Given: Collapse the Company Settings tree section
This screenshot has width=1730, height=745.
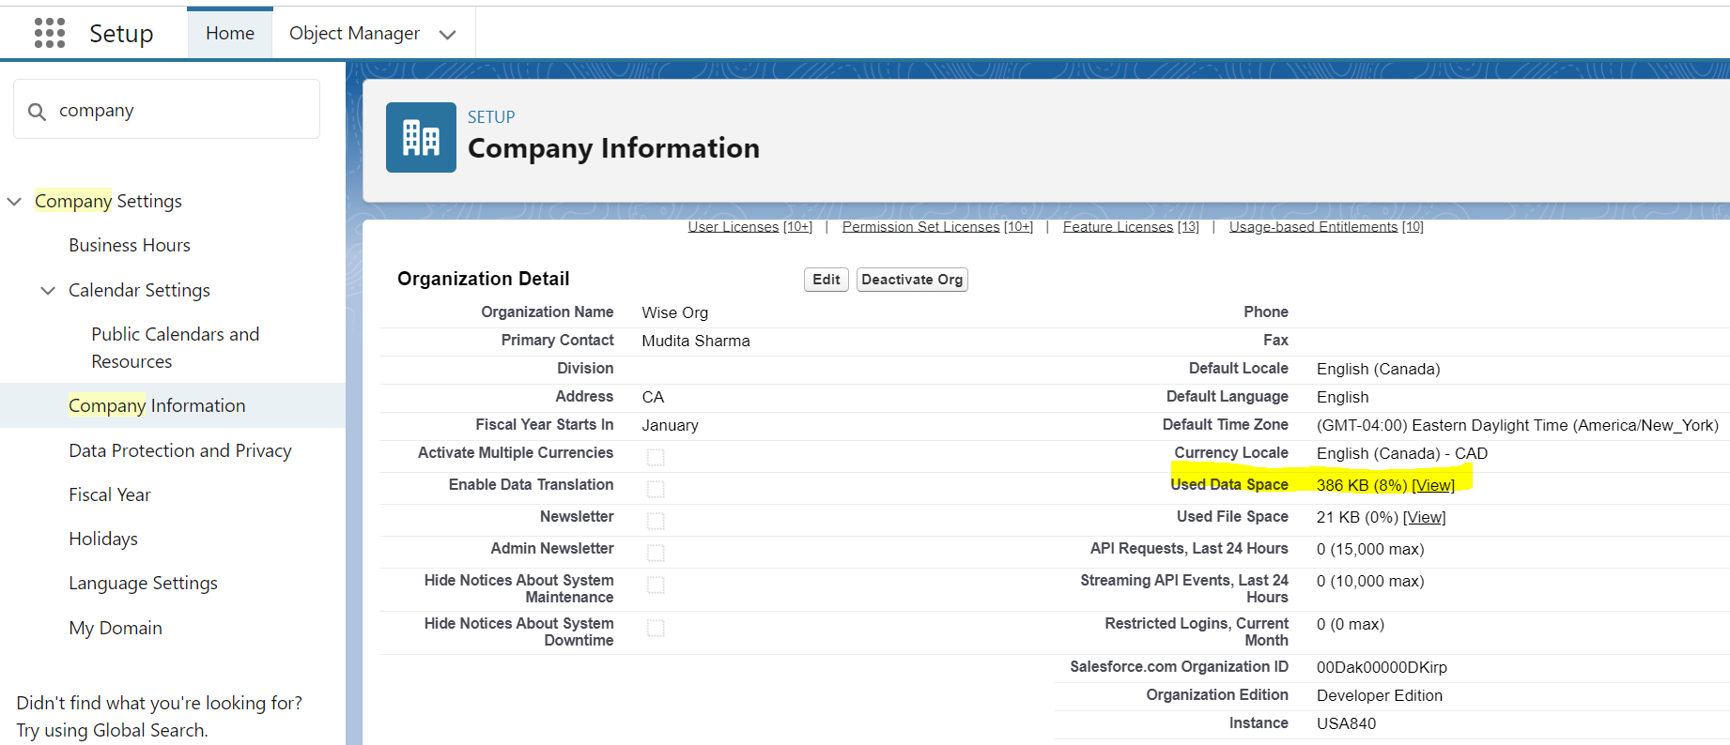Looking at the screenshot, I should tap(14, 201).
